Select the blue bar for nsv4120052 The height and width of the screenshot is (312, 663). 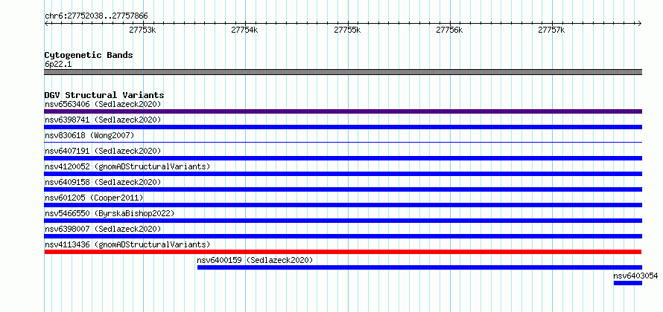[x=343, y=174]
